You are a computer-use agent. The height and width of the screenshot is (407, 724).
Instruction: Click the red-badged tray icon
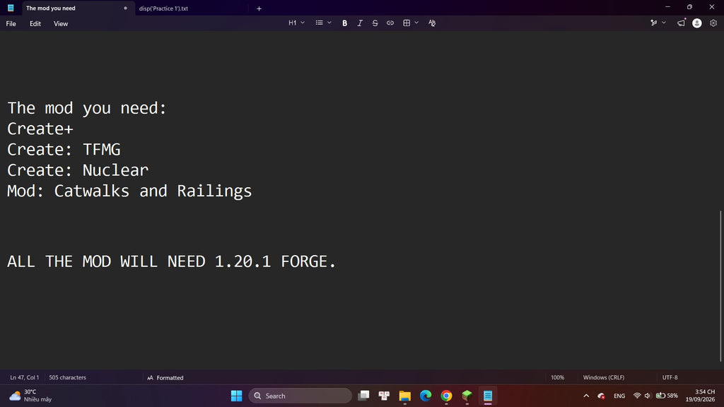(x=601, y=396)
